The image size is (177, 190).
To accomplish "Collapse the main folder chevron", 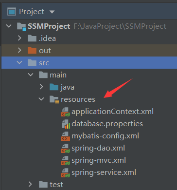I will coord(31,75).
